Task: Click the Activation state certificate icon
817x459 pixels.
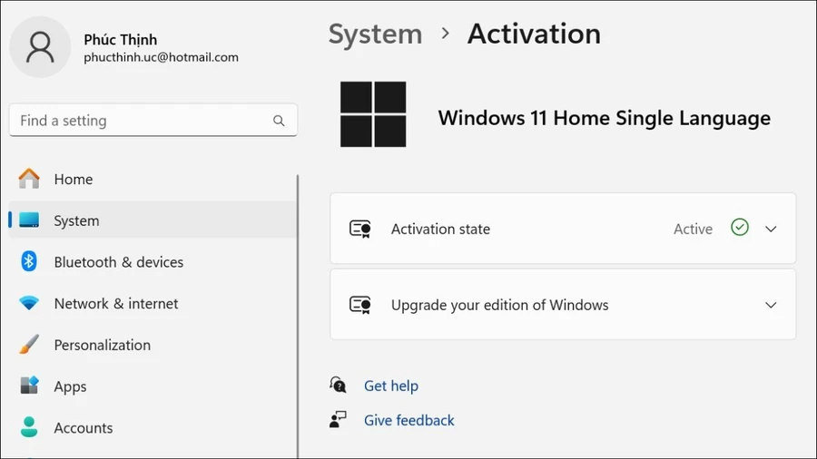Action: [360, 229]
